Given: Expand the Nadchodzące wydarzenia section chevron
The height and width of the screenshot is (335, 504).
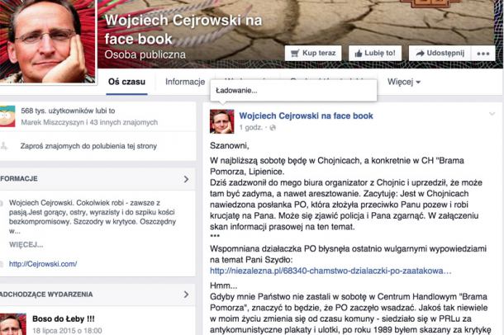Looking at the screenshot, I should coord(186,295).
